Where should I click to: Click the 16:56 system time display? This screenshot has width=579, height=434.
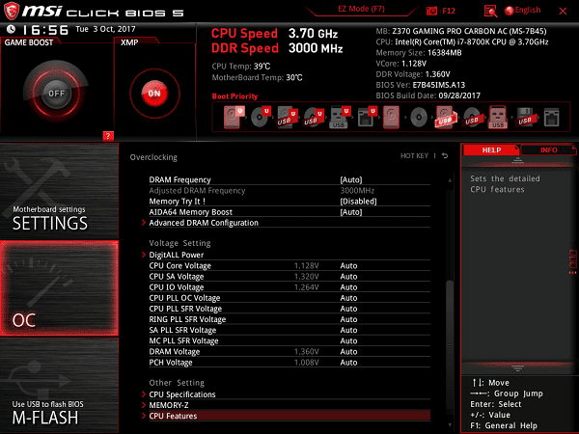pyautogui.click(x=45, y=30)
